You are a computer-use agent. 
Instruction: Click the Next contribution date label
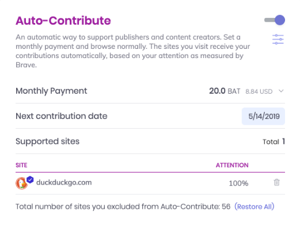62,116
